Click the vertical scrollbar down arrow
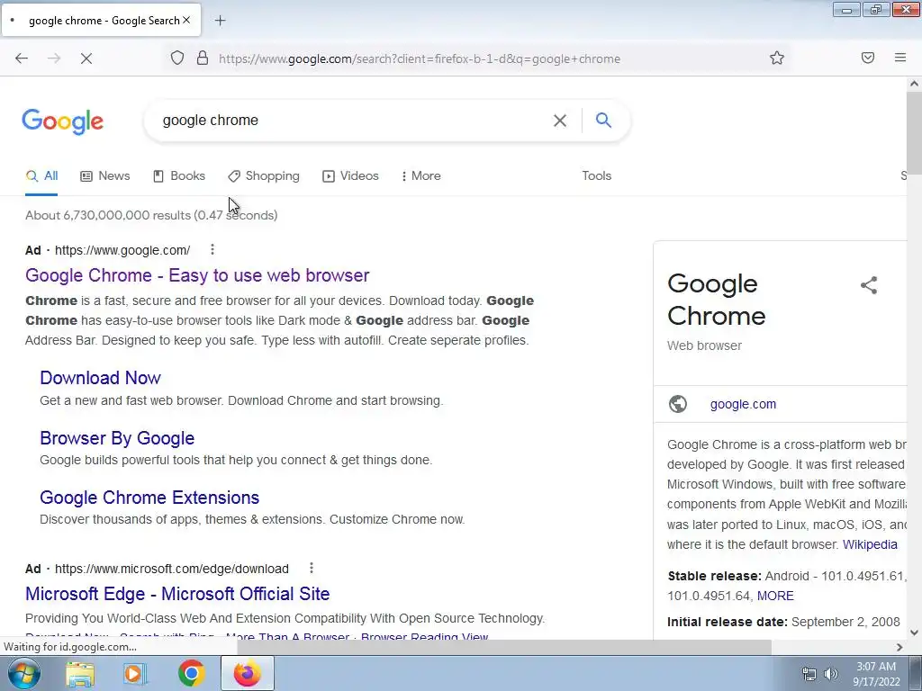This screenshot has height=691, width=922. click(914, 633)
